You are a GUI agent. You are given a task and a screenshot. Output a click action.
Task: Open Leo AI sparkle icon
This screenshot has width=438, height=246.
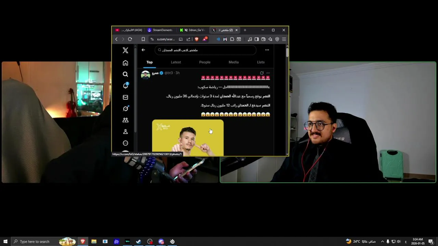point(270,39)
